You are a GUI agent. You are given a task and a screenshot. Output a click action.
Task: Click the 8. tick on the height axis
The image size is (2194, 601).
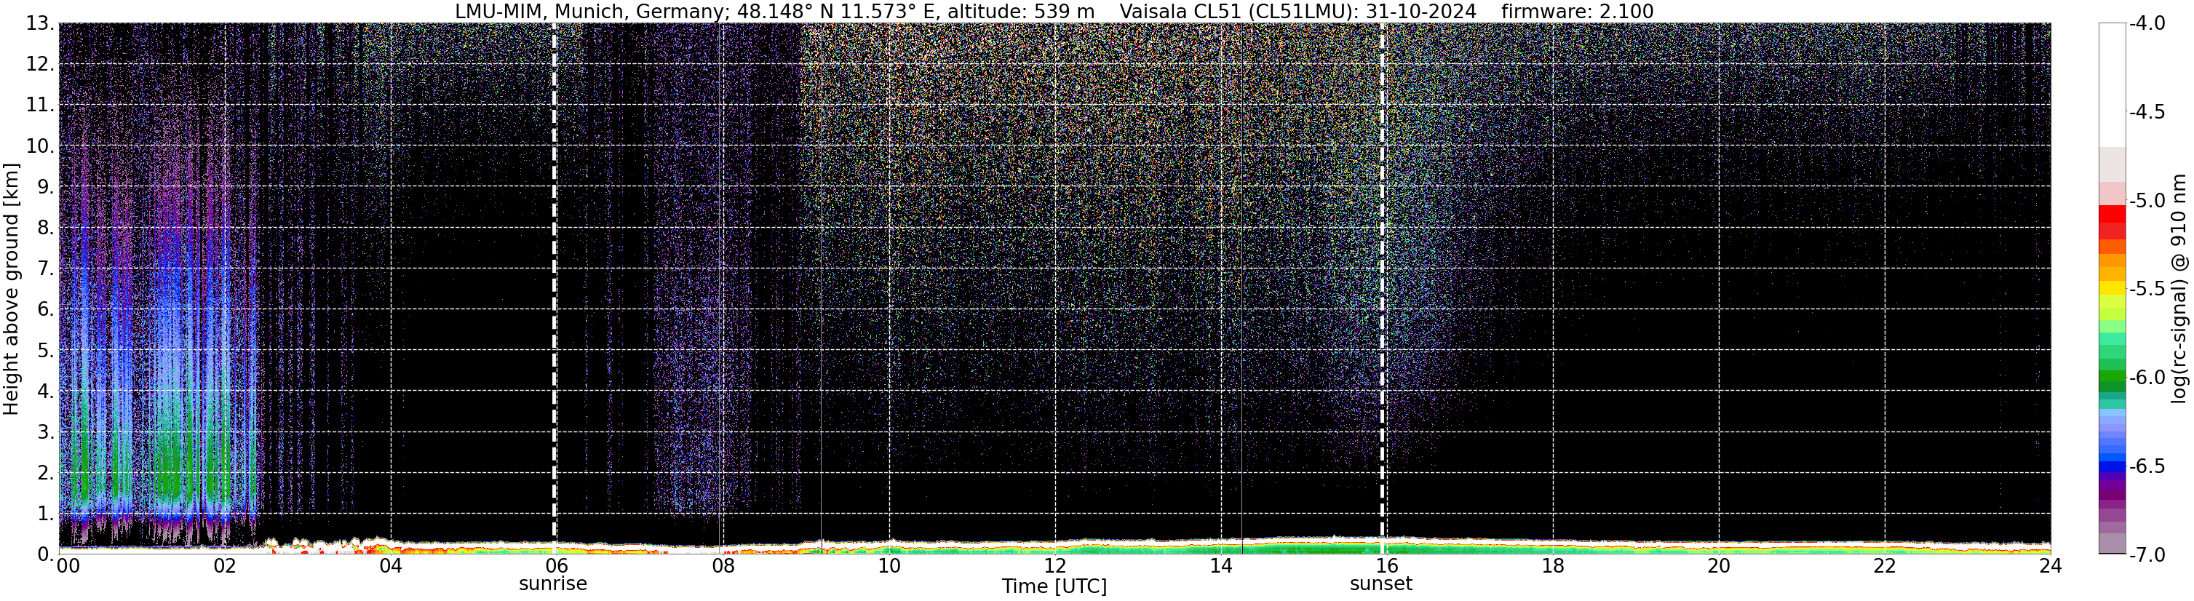coord(45,227)
